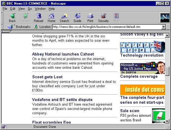
Task: Follow the Complete coverage link
Action: (139, 76)
